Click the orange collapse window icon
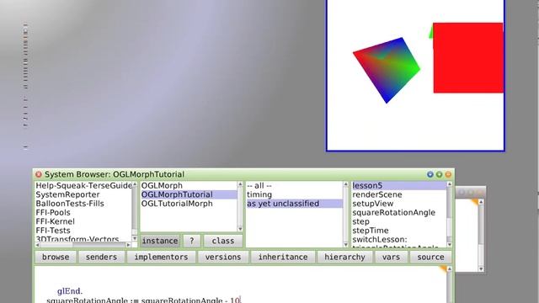539x303 pixels. [x=448, y=174]
